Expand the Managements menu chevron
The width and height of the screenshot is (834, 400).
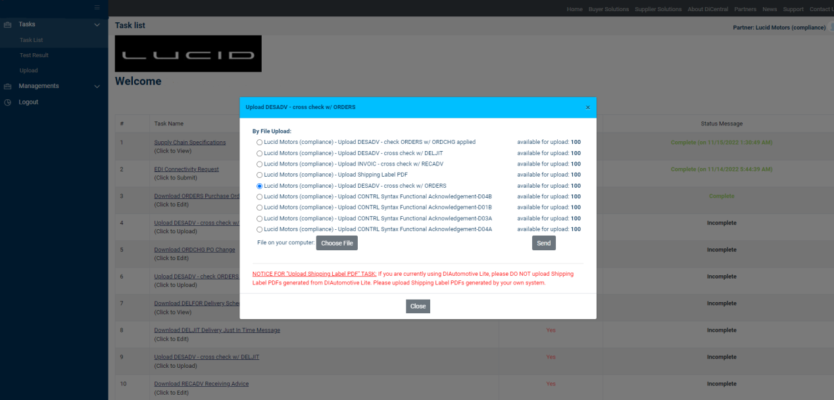[97, 86]
